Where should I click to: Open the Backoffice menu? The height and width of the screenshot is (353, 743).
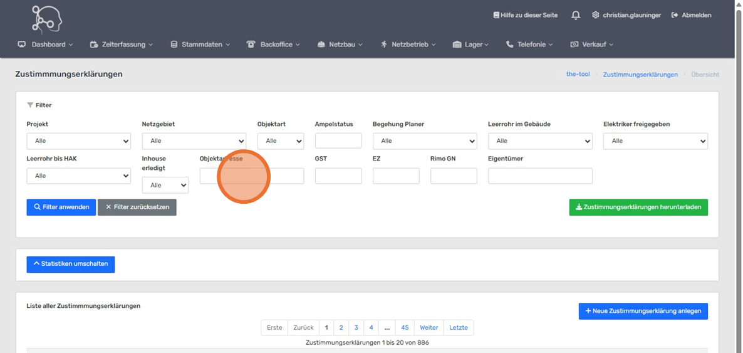click(273, 45)
